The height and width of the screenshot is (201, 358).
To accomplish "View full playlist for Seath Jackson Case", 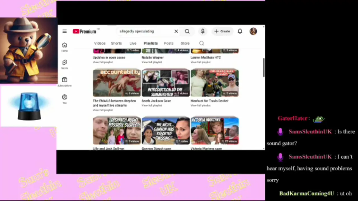I will click(152, 106).
